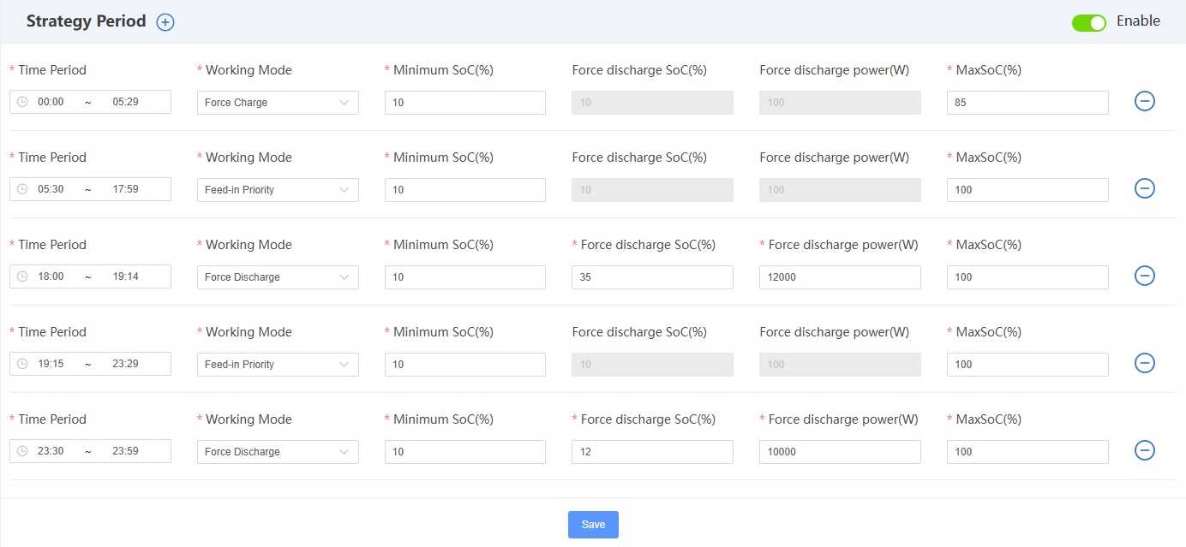
Task: Save the strategy period settings
Action: 593,525
